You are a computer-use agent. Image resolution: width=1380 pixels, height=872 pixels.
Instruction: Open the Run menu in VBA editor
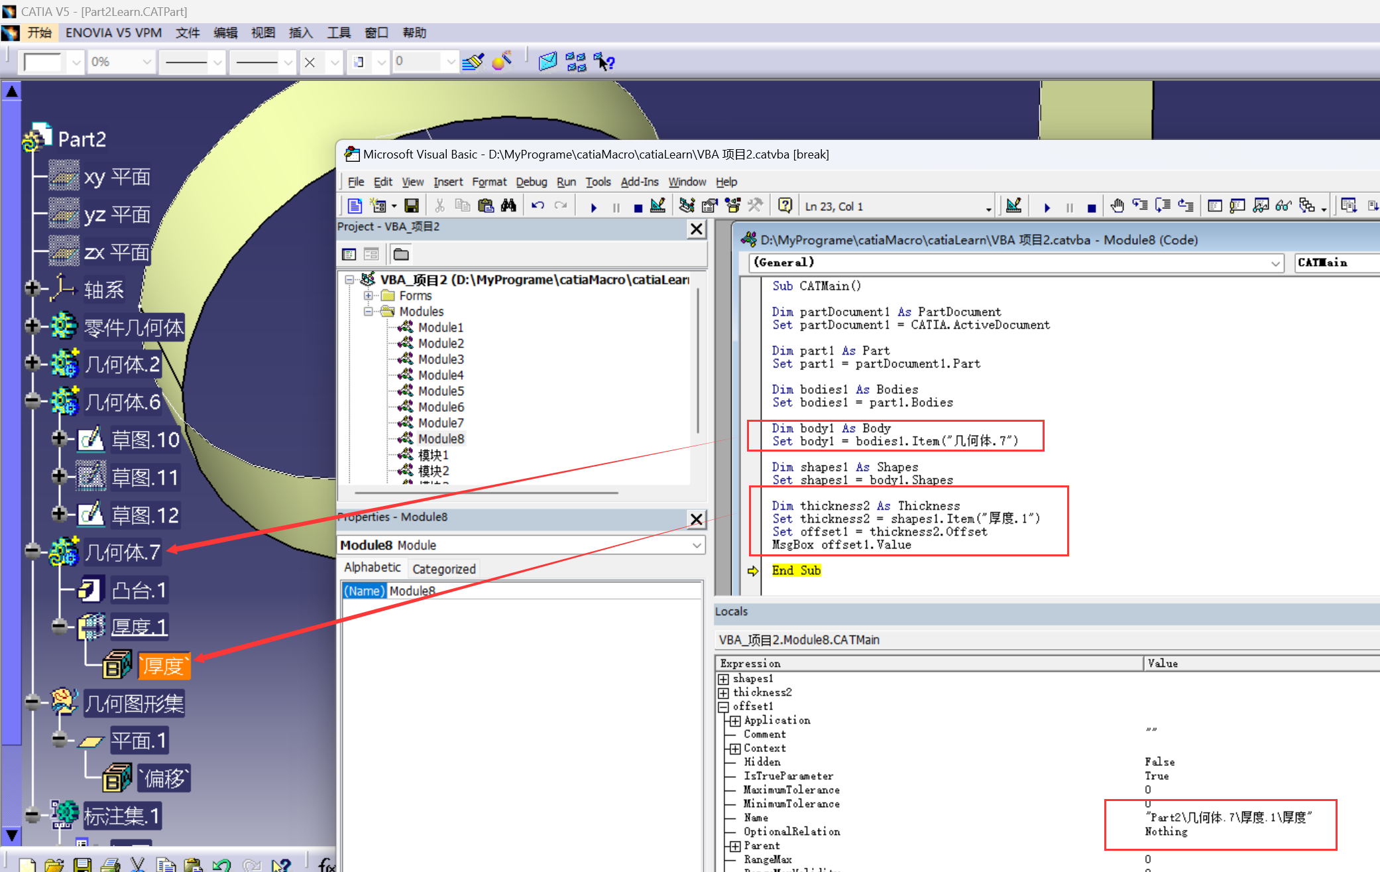click(566, 182)
